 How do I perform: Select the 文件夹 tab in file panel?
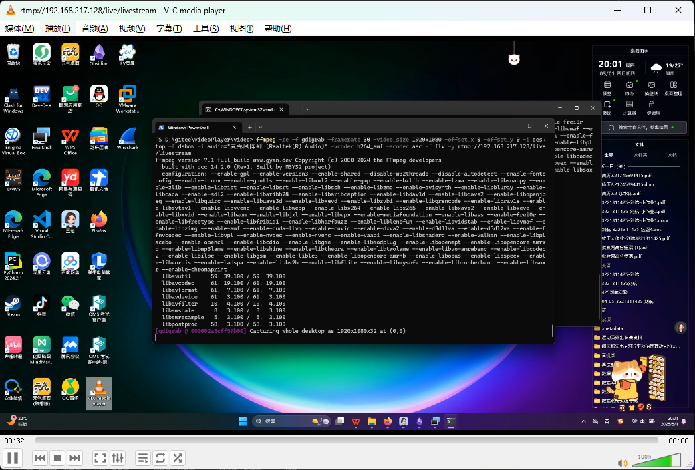tap(640, 155)
